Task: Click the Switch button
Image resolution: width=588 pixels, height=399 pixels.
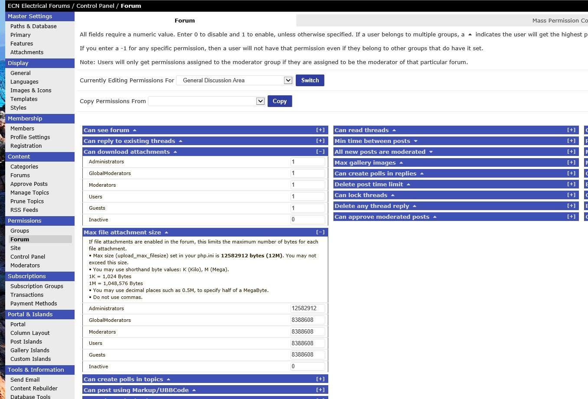Action: pos(310,80)
